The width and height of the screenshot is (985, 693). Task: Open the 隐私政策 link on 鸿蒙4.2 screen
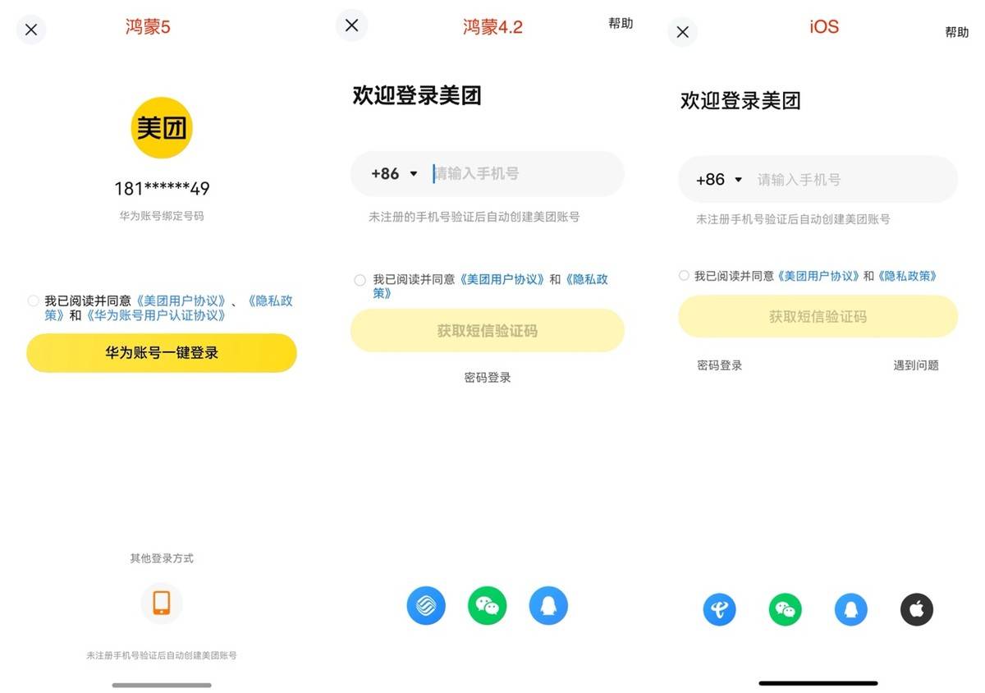coord(588,279)
